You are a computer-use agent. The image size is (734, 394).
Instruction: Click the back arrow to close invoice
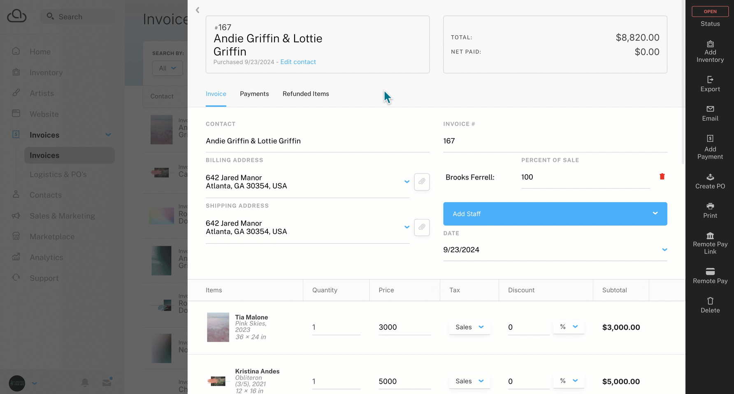coord(197,10)
